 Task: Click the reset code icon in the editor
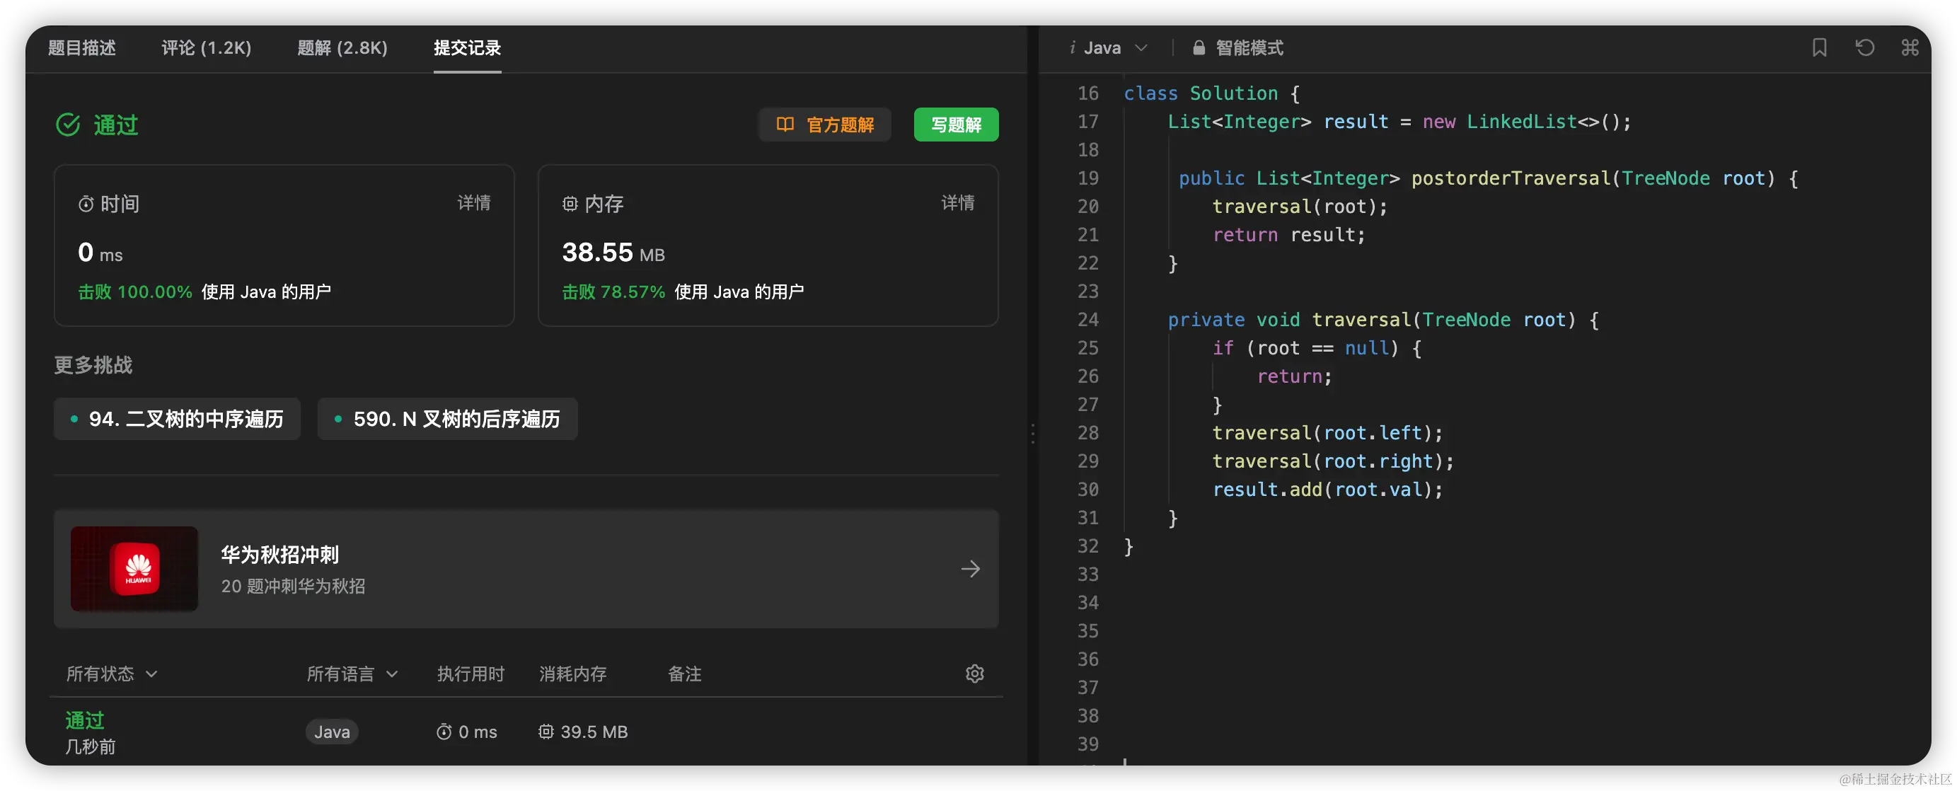[x=1864, y=48]
